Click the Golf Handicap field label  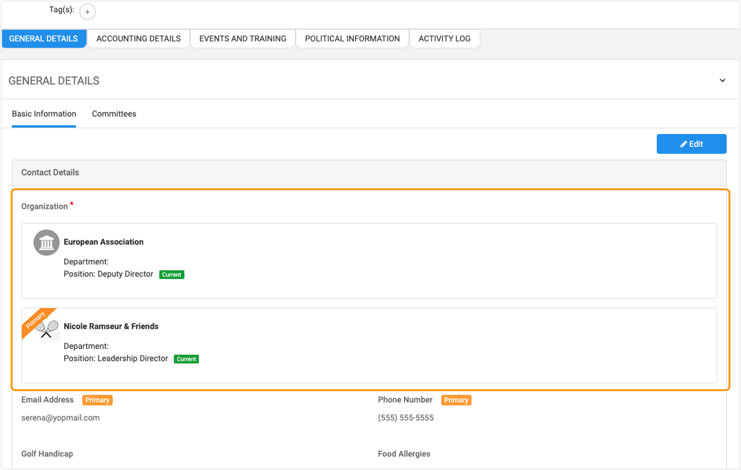47,454
